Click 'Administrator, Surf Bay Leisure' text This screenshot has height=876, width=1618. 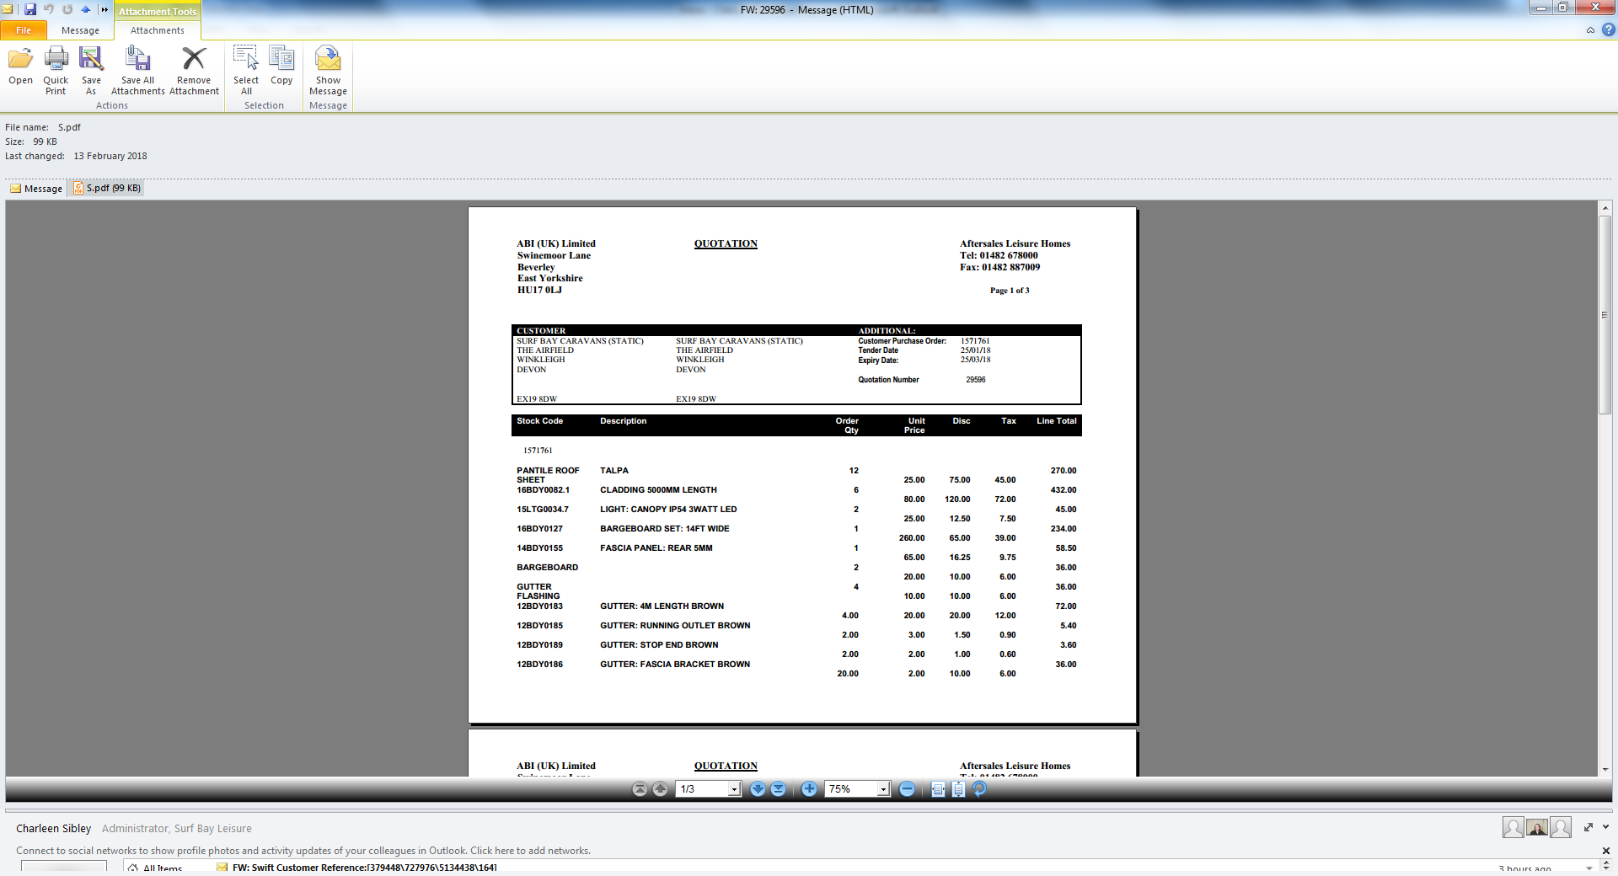click(177, 828)
